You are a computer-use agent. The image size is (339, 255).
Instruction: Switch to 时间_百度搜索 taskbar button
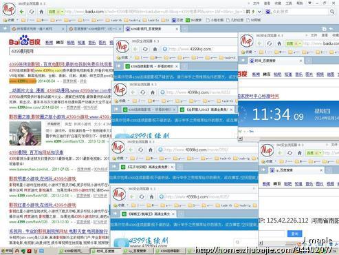(105, 252)
